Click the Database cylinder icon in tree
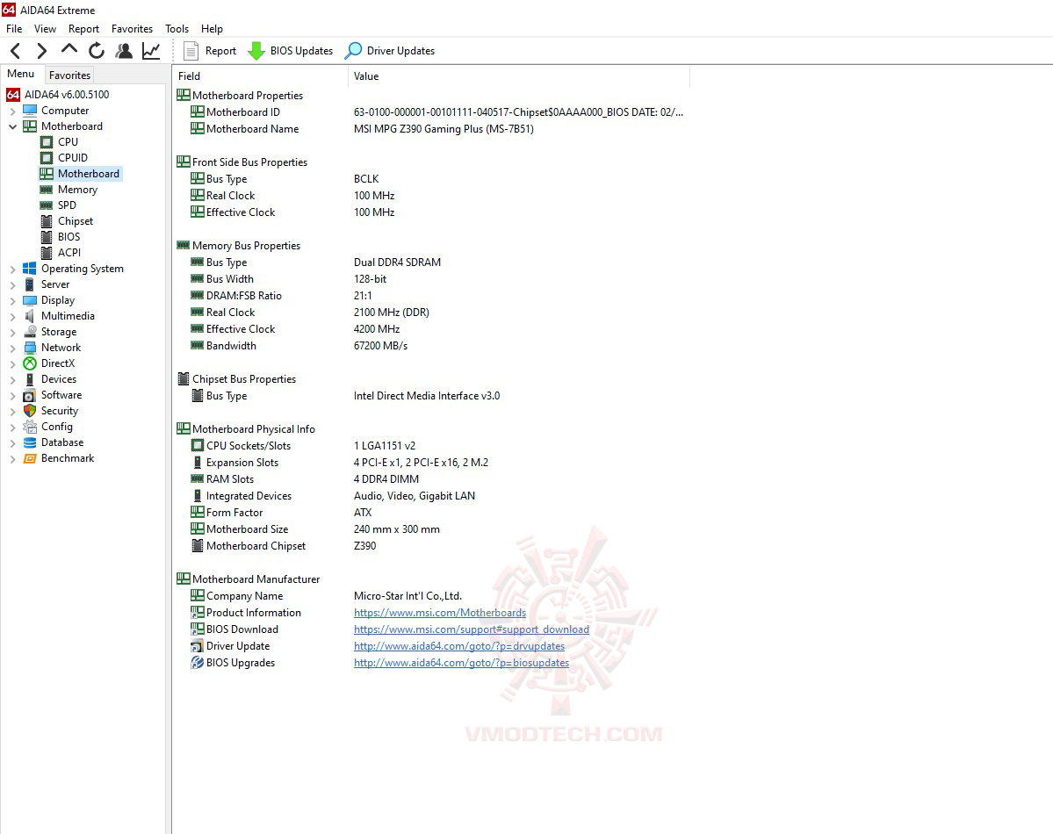Image resolution: width=1053 pixels, height=834 pixels. (x=30, y=442)
